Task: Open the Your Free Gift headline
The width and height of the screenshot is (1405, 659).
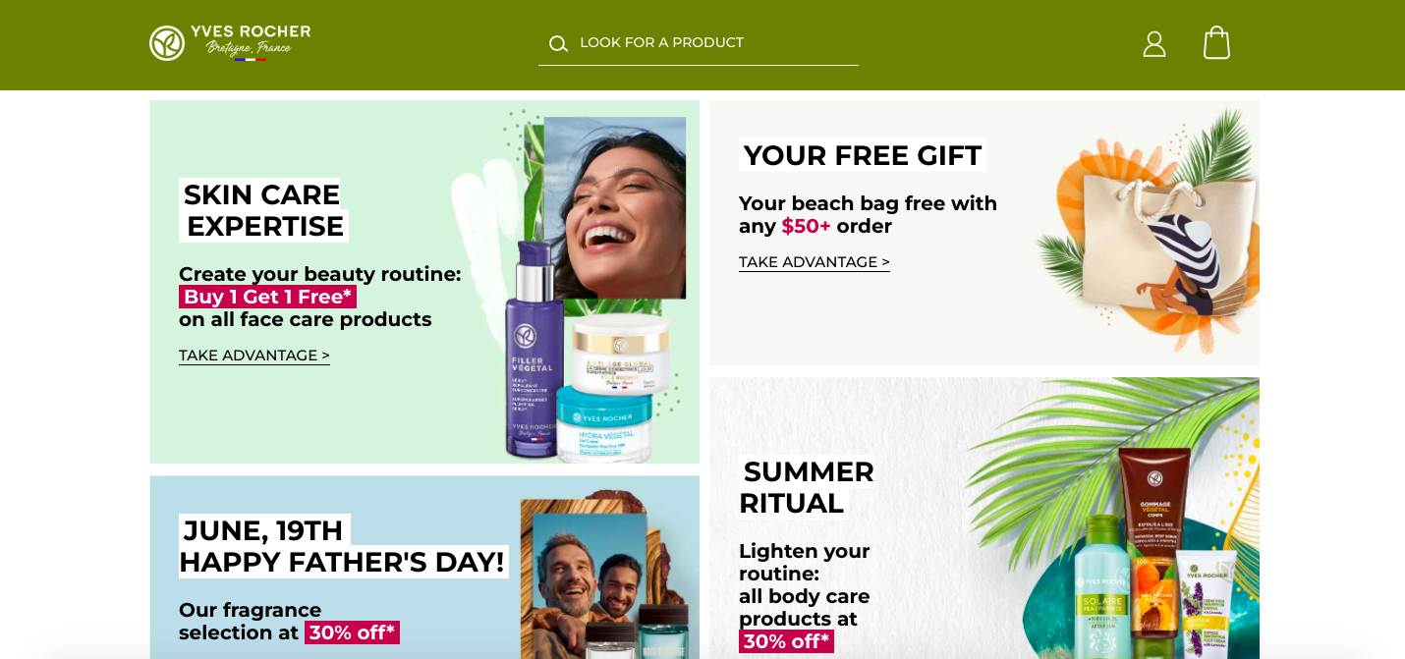Action: (862, 155)
